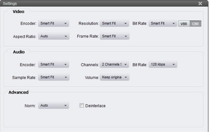
Task: Open the Audio Bit Rate 128 kbps dropdown
Action: click(163, 64)
